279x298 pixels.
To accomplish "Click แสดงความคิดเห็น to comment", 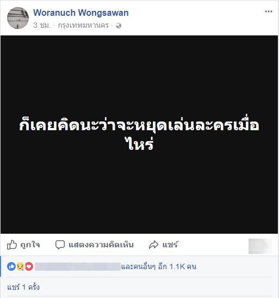I will [x=101, y=245].
